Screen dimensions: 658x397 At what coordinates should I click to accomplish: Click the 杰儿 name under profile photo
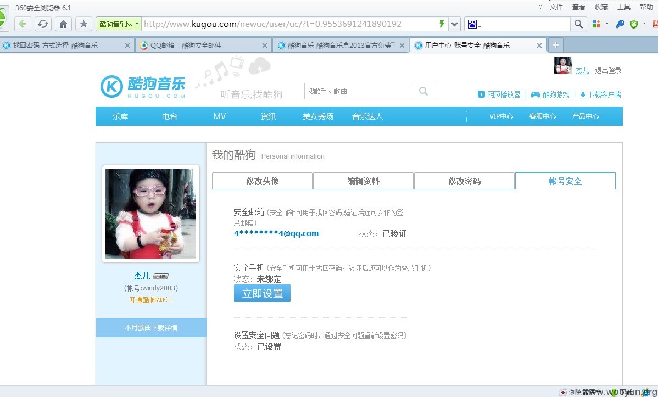142,276
